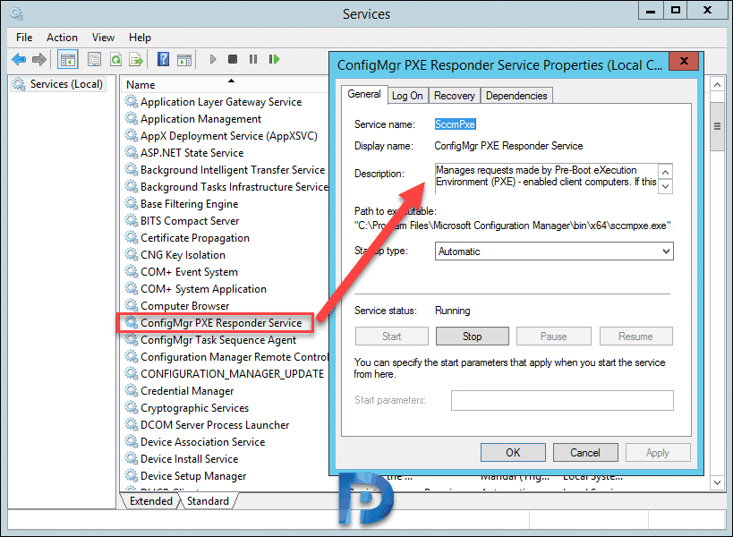Select ConfigMgr Task Sequence Agent row
Screen dimensions: 733x537
(218, 340)
